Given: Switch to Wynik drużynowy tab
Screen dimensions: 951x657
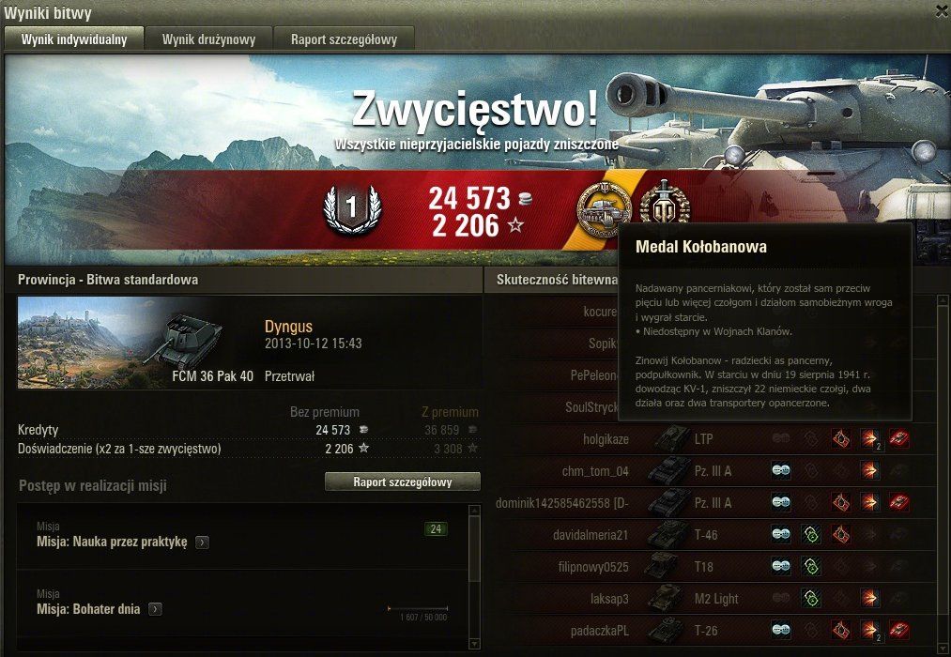Looking at the screenshot, I should pos(208,39).
